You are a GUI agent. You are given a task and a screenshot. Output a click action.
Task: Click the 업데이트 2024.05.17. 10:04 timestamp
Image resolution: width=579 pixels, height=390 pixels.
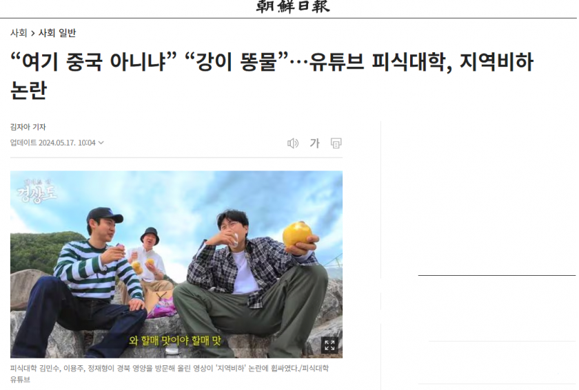(x=53, y=142)
